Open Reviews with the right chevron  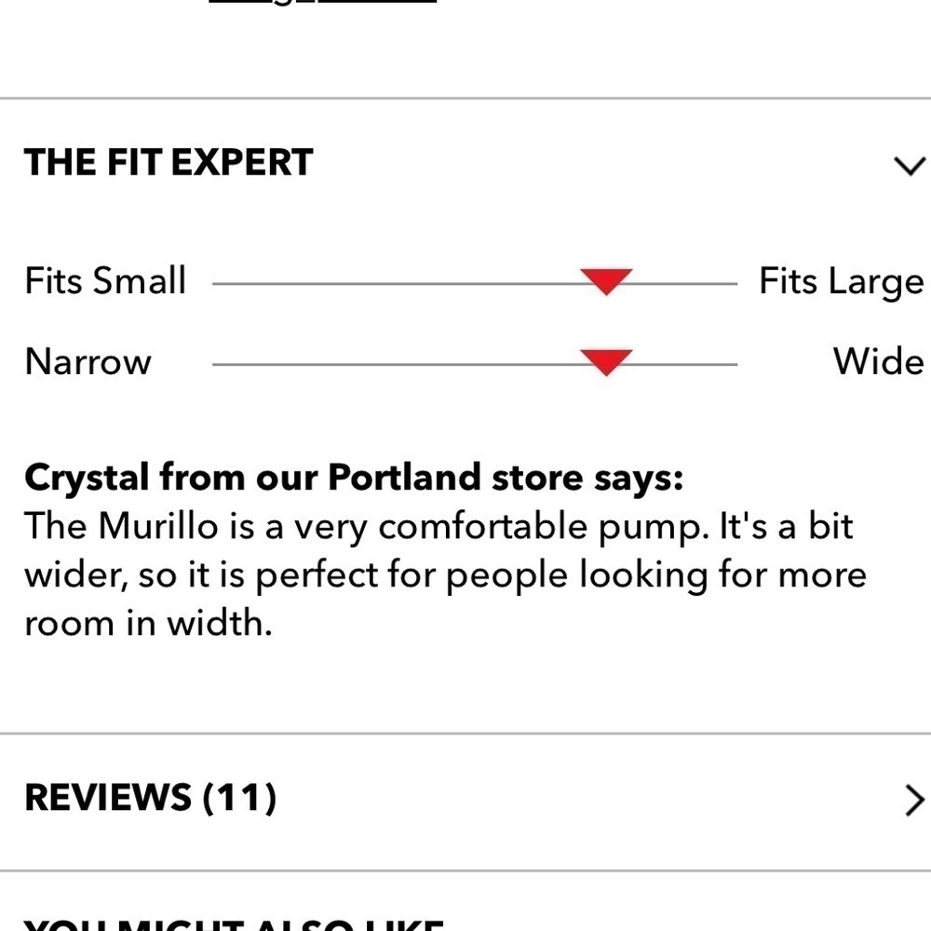(x=914, y=800)
